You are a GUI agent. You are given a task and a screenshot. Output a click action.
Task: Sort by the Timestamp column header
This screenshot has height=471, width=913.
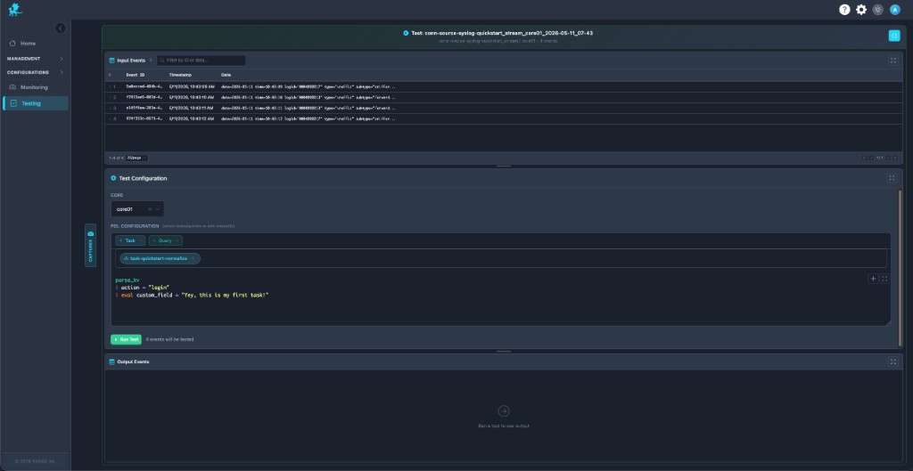180,75
